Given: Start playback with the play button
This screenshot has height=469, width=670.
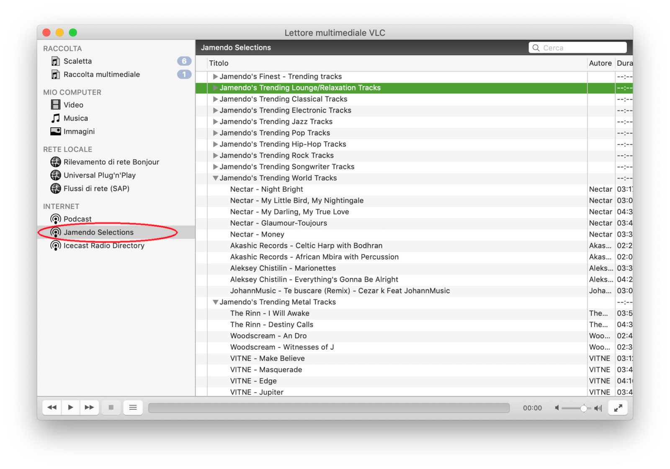Looking at the screenshot, I should pyautogui.click(x=71, y=407).
